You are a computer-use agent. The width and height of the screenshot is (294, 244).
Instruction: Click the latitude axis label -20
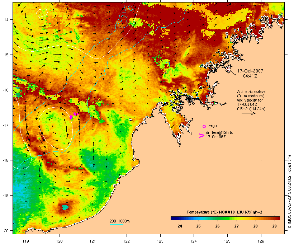[5, 230]
